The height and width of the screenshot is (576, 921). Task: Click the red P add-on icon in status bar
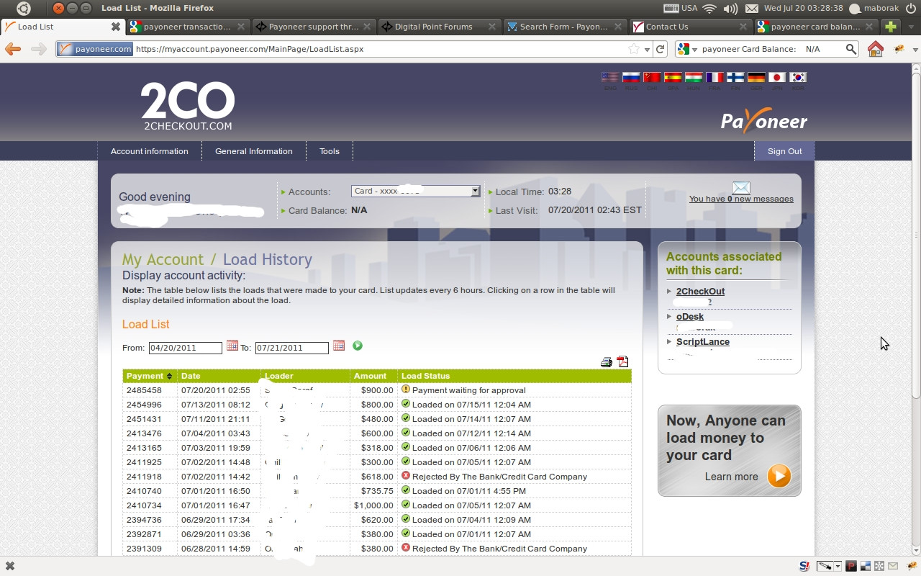851,566
